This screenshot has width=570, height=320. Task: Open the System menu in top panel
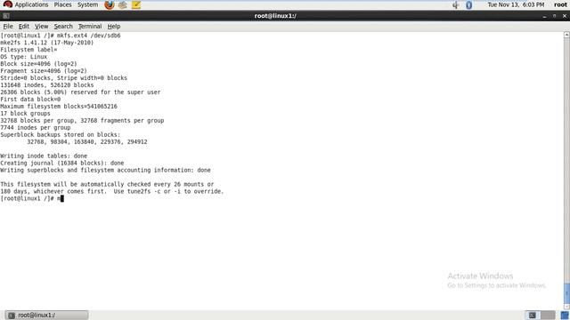[x=87, y=4]
